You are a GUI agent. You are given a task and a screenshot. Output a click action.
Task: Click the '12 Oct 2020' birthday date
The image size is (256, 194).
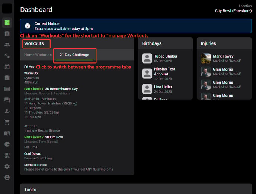[x=163, y=79]
